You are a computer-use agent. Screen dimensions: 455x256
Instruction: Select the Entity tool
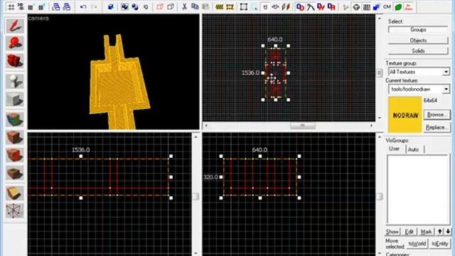tap(14, 81)
